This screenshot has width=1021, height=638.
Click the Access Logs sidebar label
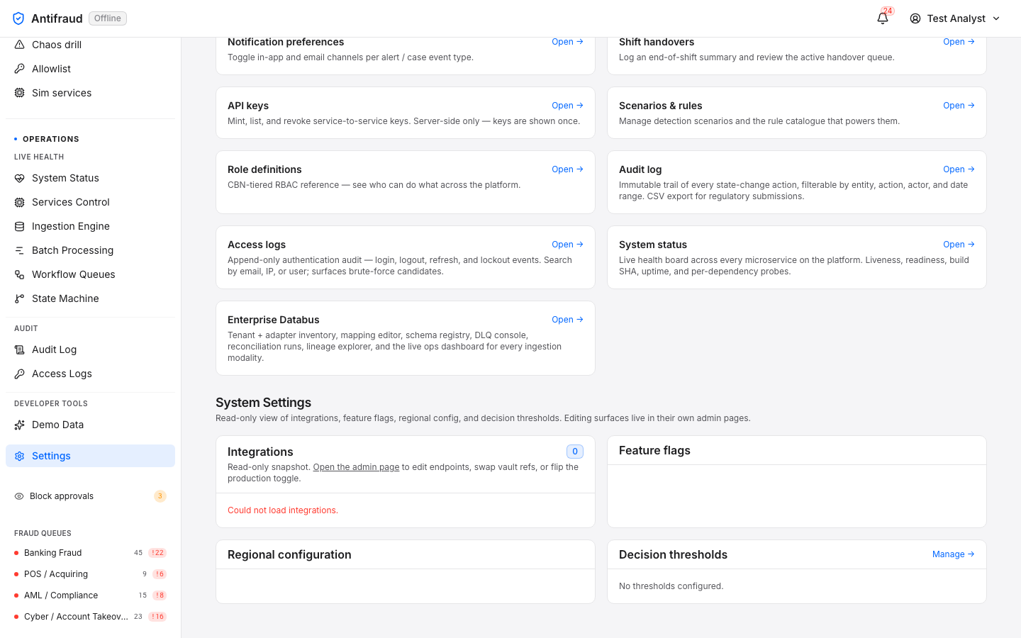pos(62,374)
